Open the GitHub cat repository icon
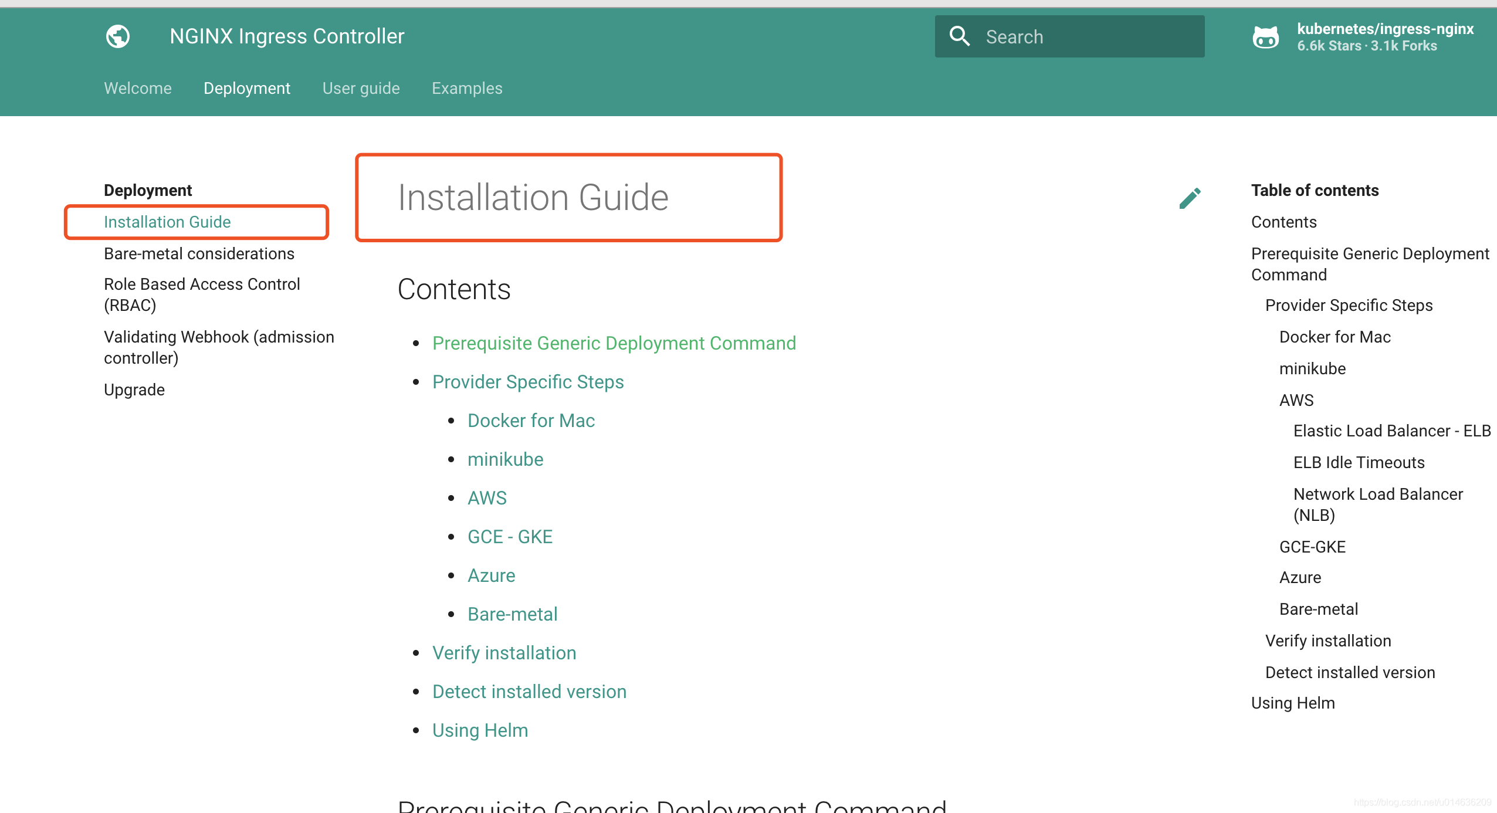This screenshot has width=1497, height=813. (x=1265, y=38)
